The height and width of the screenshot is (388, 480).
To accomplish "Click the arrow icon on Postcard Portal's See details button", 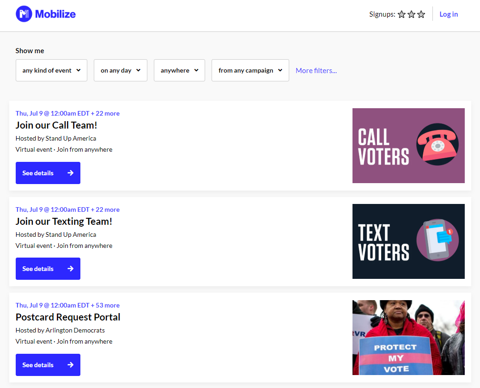I will coord(70,364).
